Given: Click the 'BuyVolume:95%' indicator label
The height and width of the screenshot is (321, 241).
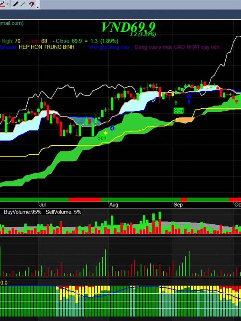Looking at the screenshot, I should pos(22,212).
